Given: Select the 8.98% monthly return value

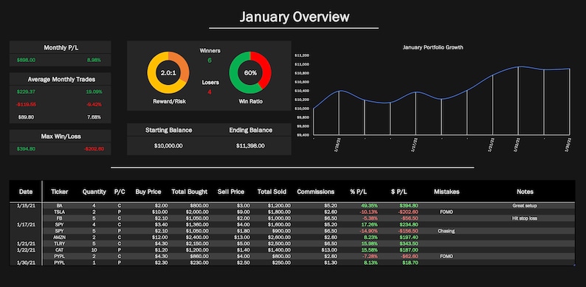Looking at the screenshot, I should [94, 60].
